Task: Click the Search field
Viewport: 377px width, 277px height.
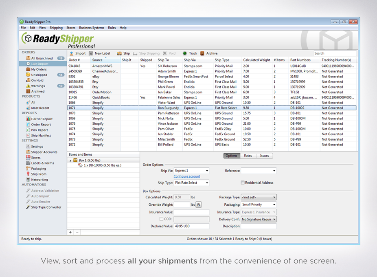Action: 335,53
